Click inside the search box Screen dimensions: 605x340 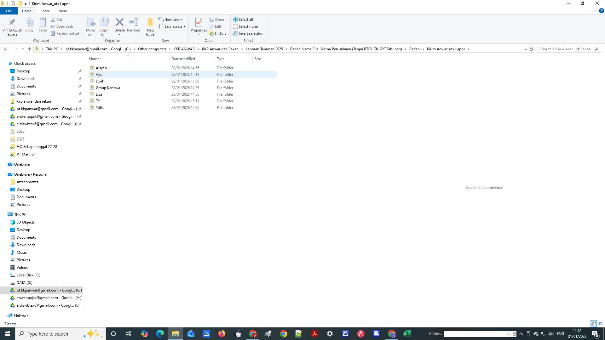(567, 49)
